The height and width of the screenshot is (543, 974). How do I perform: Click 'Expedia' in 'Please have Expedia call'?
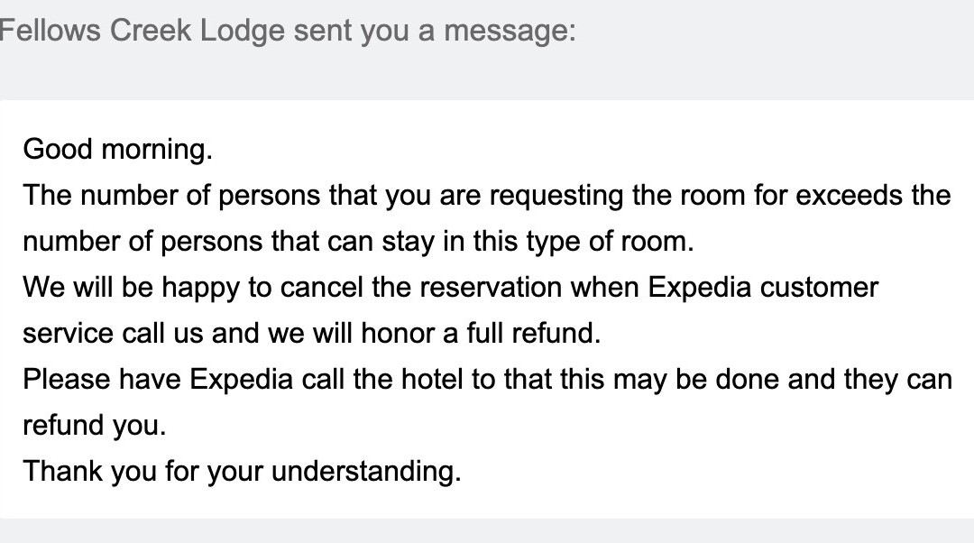[241, 380]
